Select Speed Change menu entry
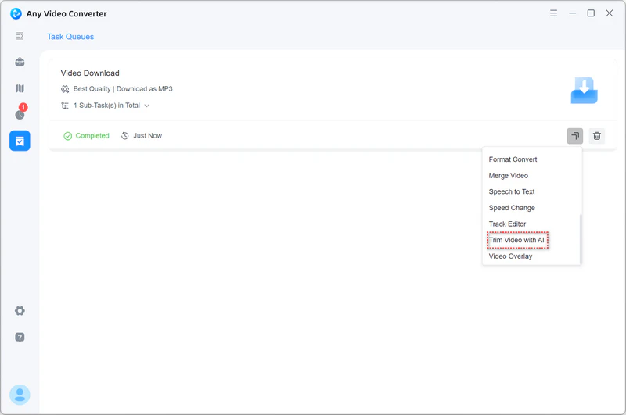Viewport: 626px width, 415px height. click(x=512, y=208)
